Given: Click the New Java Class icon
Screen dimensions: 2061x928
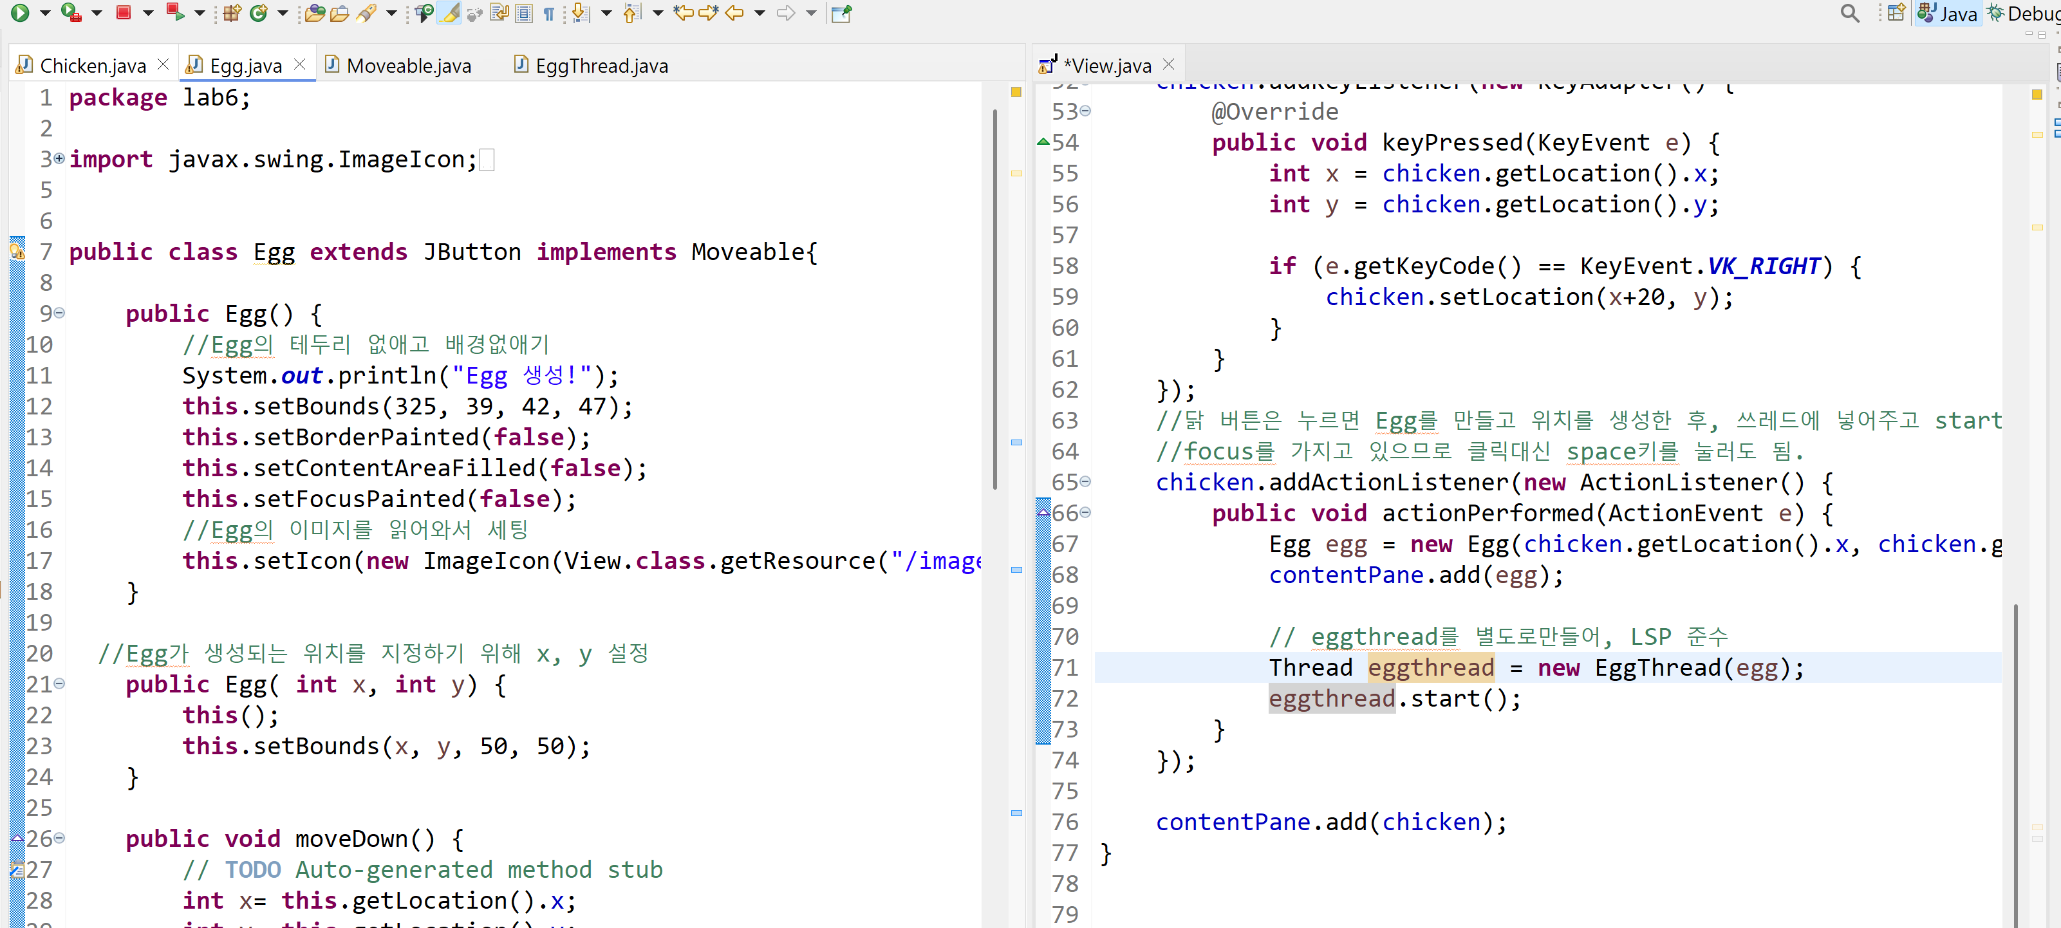Looking at the screenshot, I should (x=258, y=13).
